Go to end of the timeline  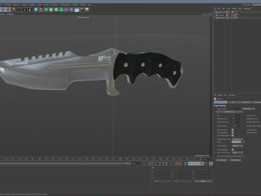(x=171, y=163)
